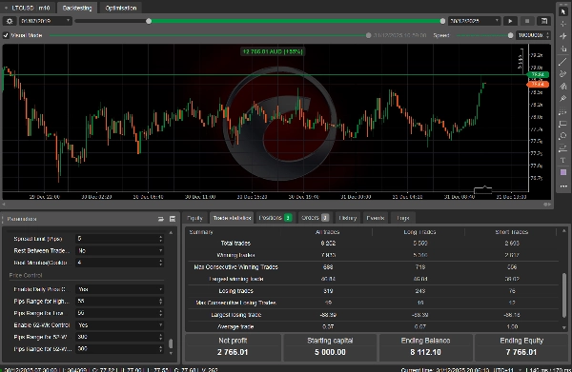The height and width of the screenshot is (372, 572).
Task: Open the backtest start date dropdown
Action: [x=46, y=21]
